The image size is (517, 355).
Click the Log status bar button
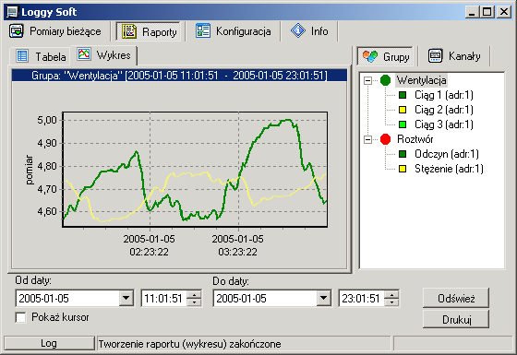(49, 343)
